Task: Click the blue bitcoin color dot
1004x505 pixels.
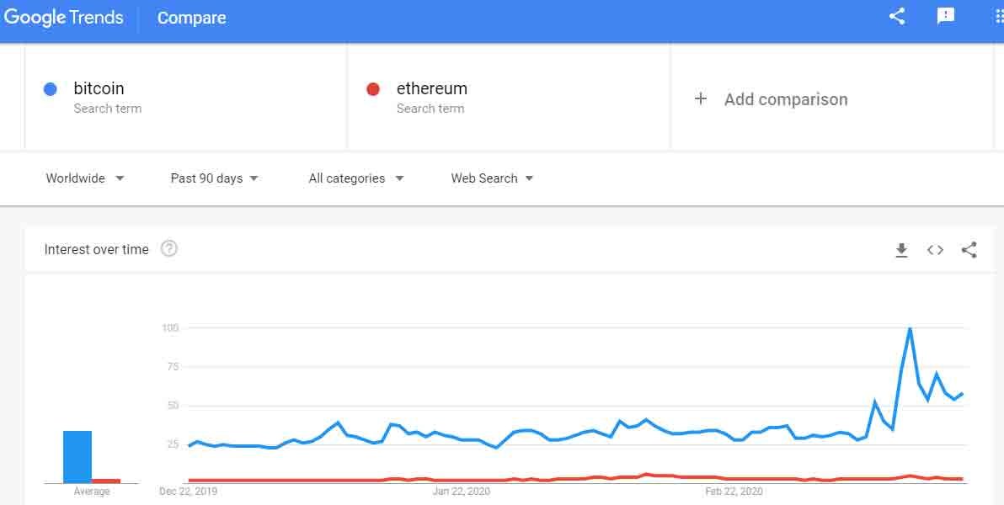Action: click(x=51, y=89)
